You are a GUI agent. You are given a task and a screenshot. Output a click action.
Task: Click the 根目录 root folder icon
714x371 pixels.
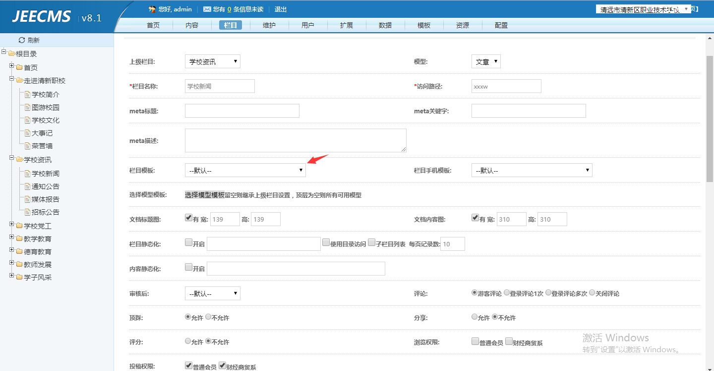(11, 54)
